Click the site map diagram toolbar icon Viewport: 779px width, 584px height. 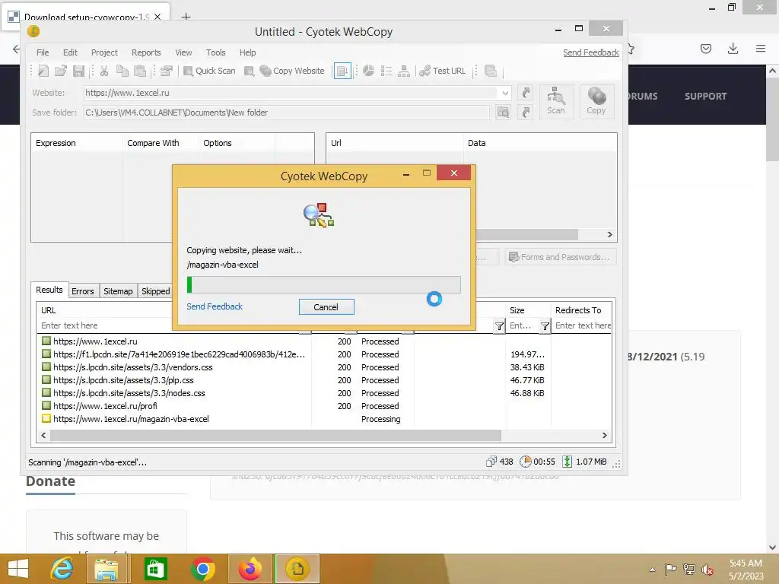(404, 71)
